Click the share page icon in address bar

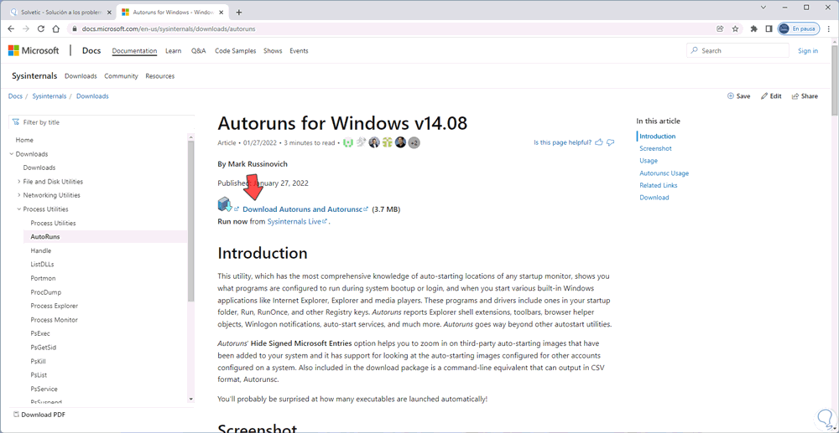pos(720,28)
